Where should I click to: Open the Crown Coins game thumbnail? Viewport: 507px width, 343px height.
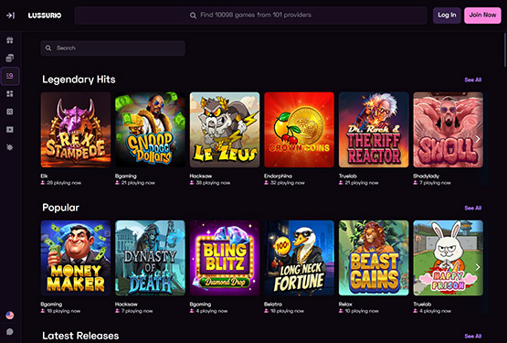click(x=299, y=130)
